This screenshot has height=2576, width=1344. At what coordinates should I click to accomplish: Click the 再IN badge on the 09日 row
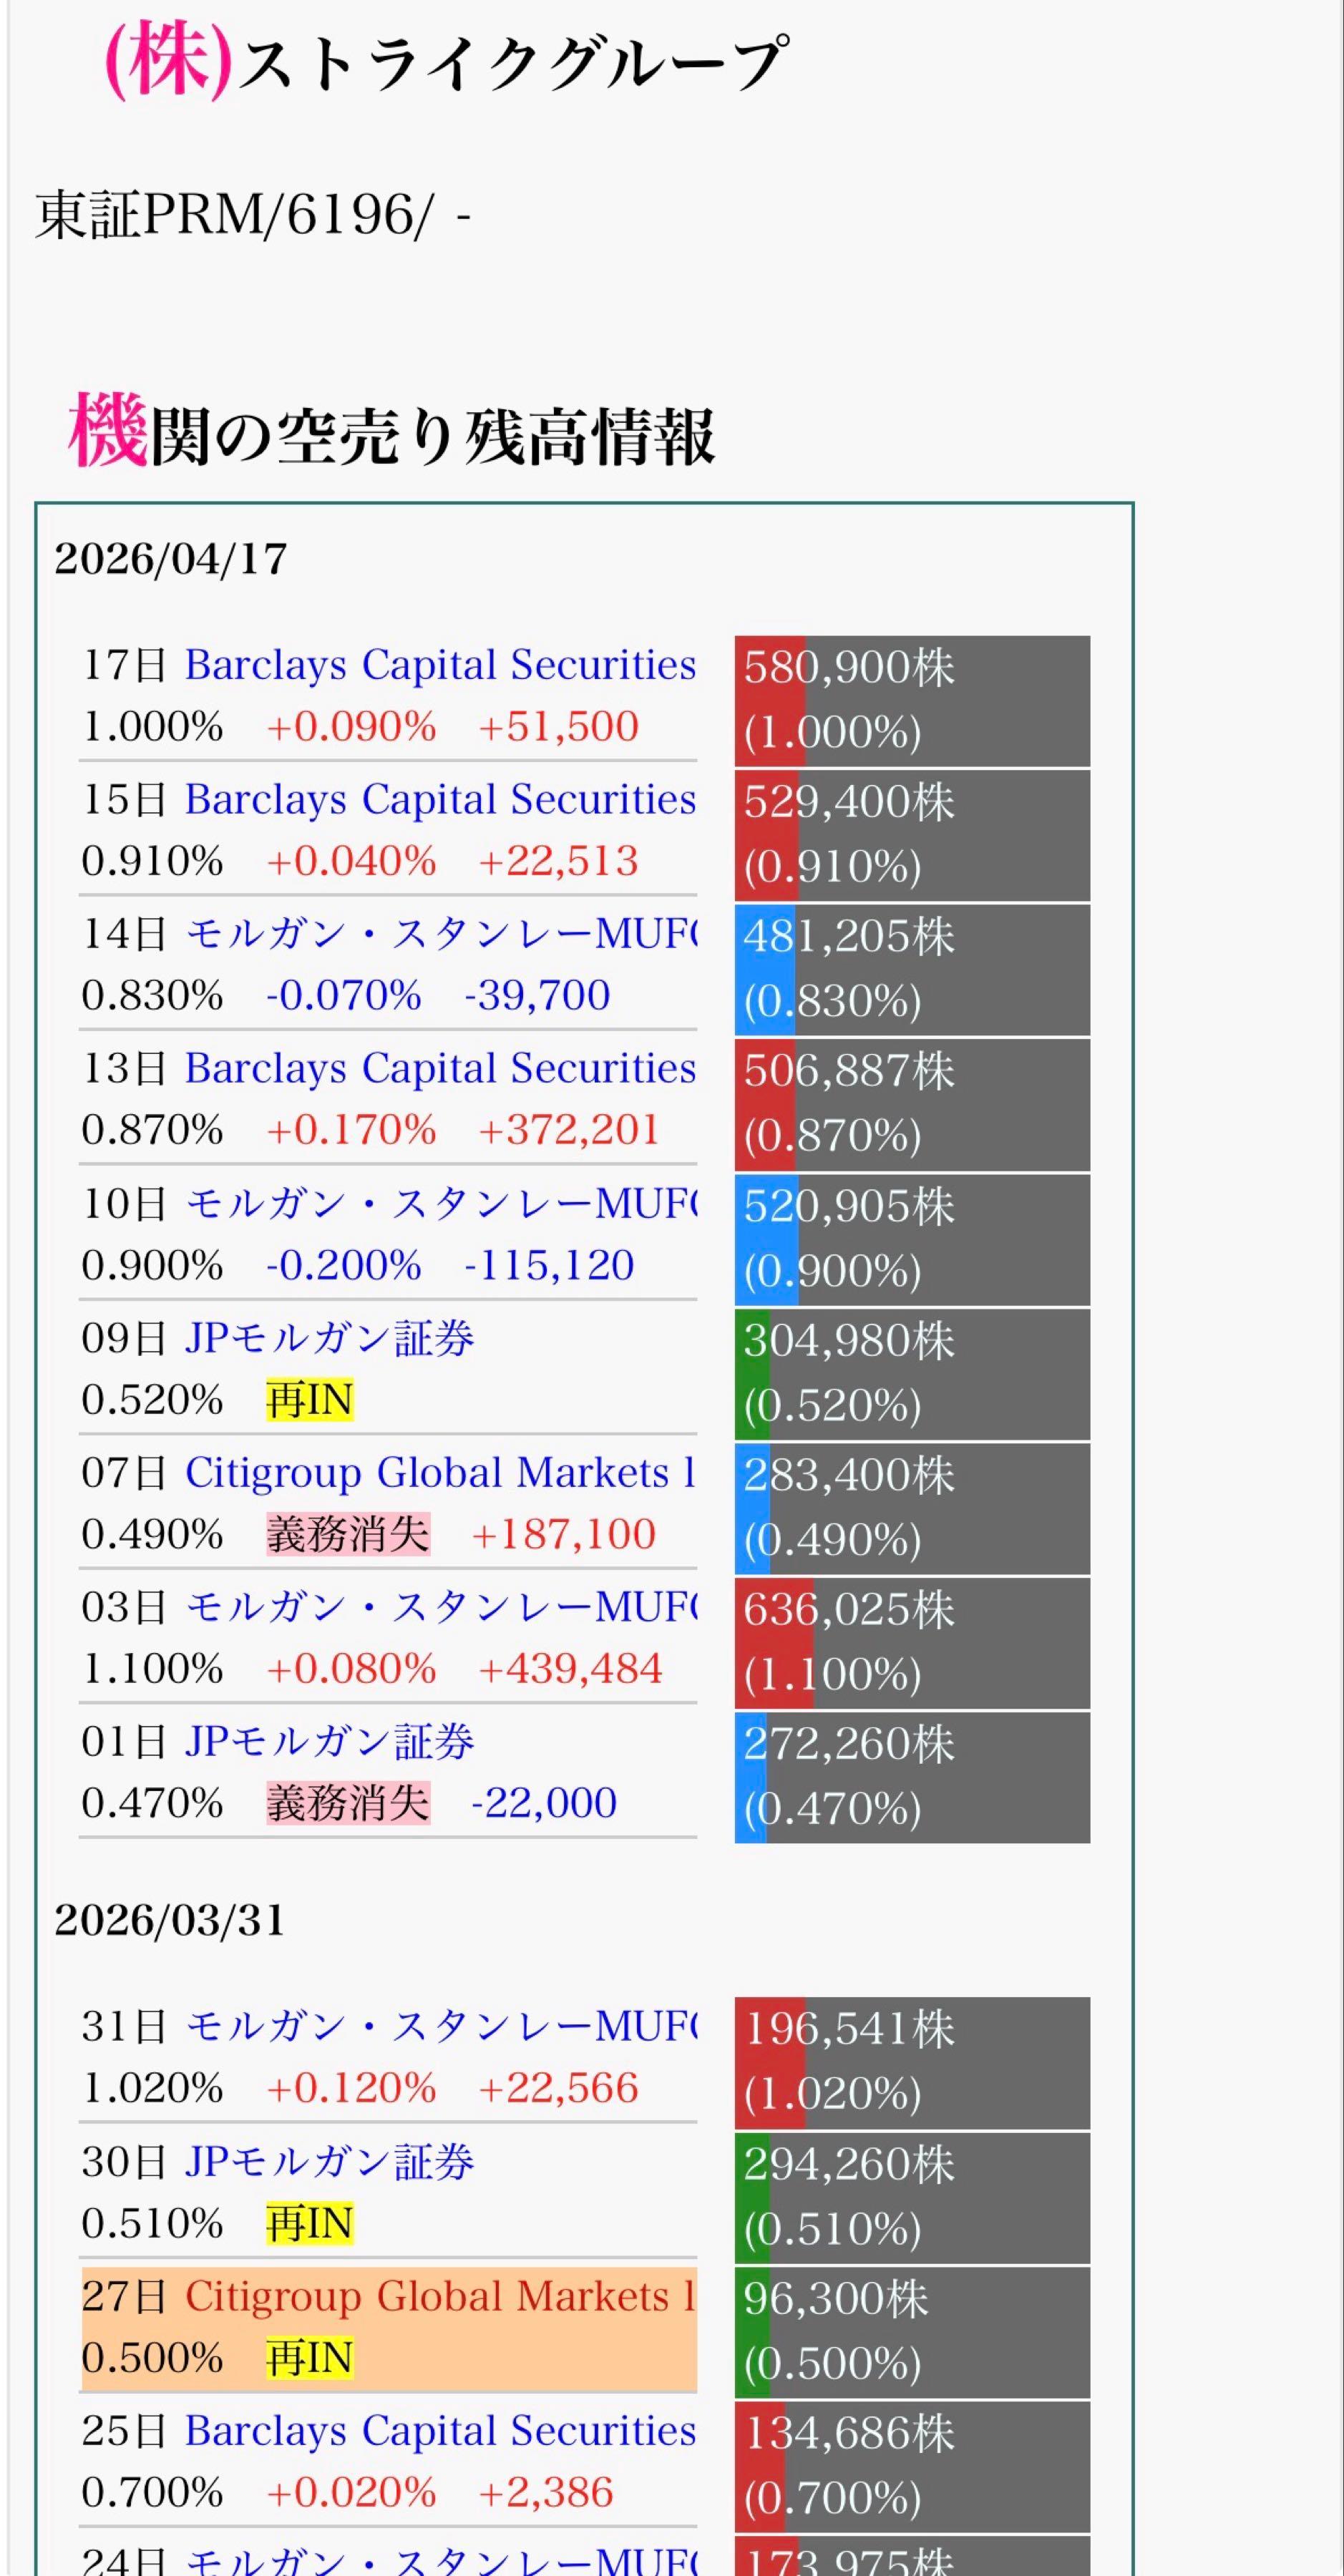[x=310, y=1400]
